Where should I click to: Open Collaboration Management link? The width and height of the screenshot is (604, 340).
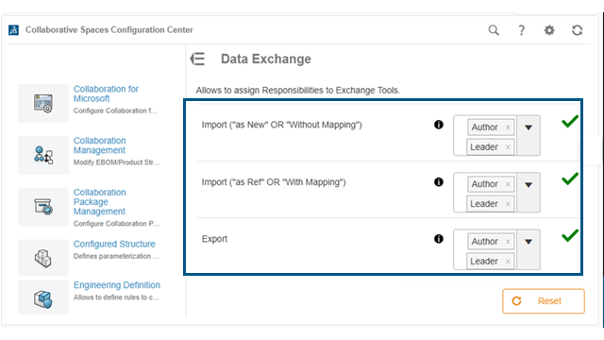(x=100, y=145)
